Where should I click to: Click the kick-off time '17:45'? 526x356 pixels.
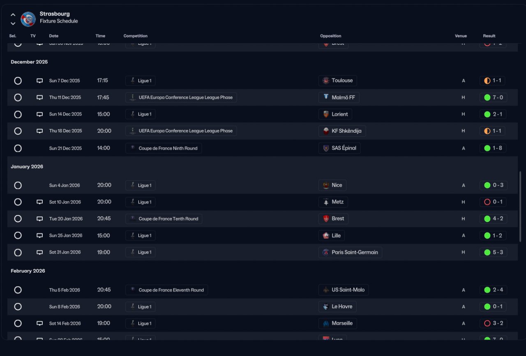click(x=103, y=97)
